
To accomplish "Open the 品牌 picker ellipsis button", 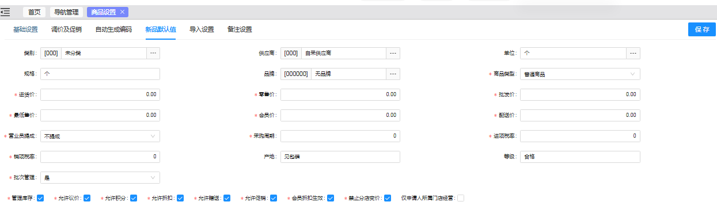I will click(x=393, y=74).
